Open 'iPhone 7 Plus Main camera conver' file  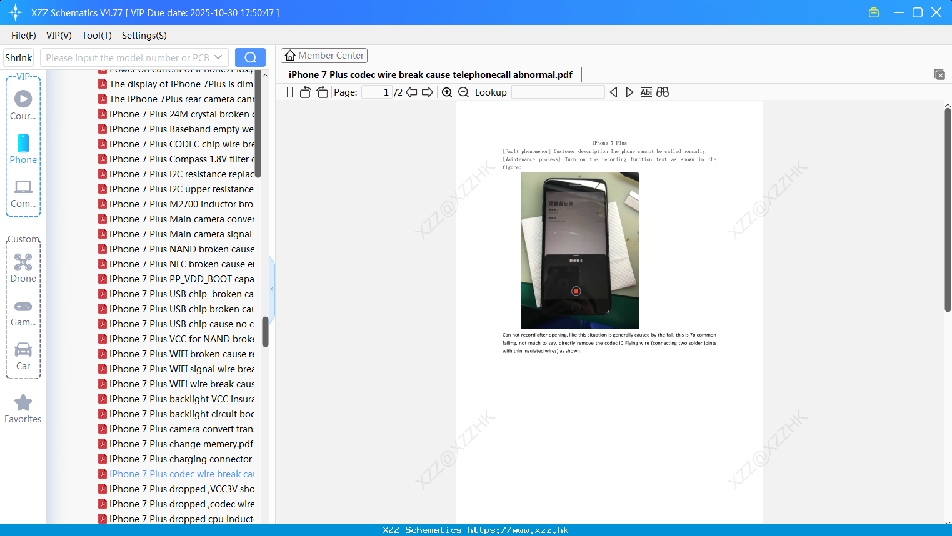pos(176,219)
